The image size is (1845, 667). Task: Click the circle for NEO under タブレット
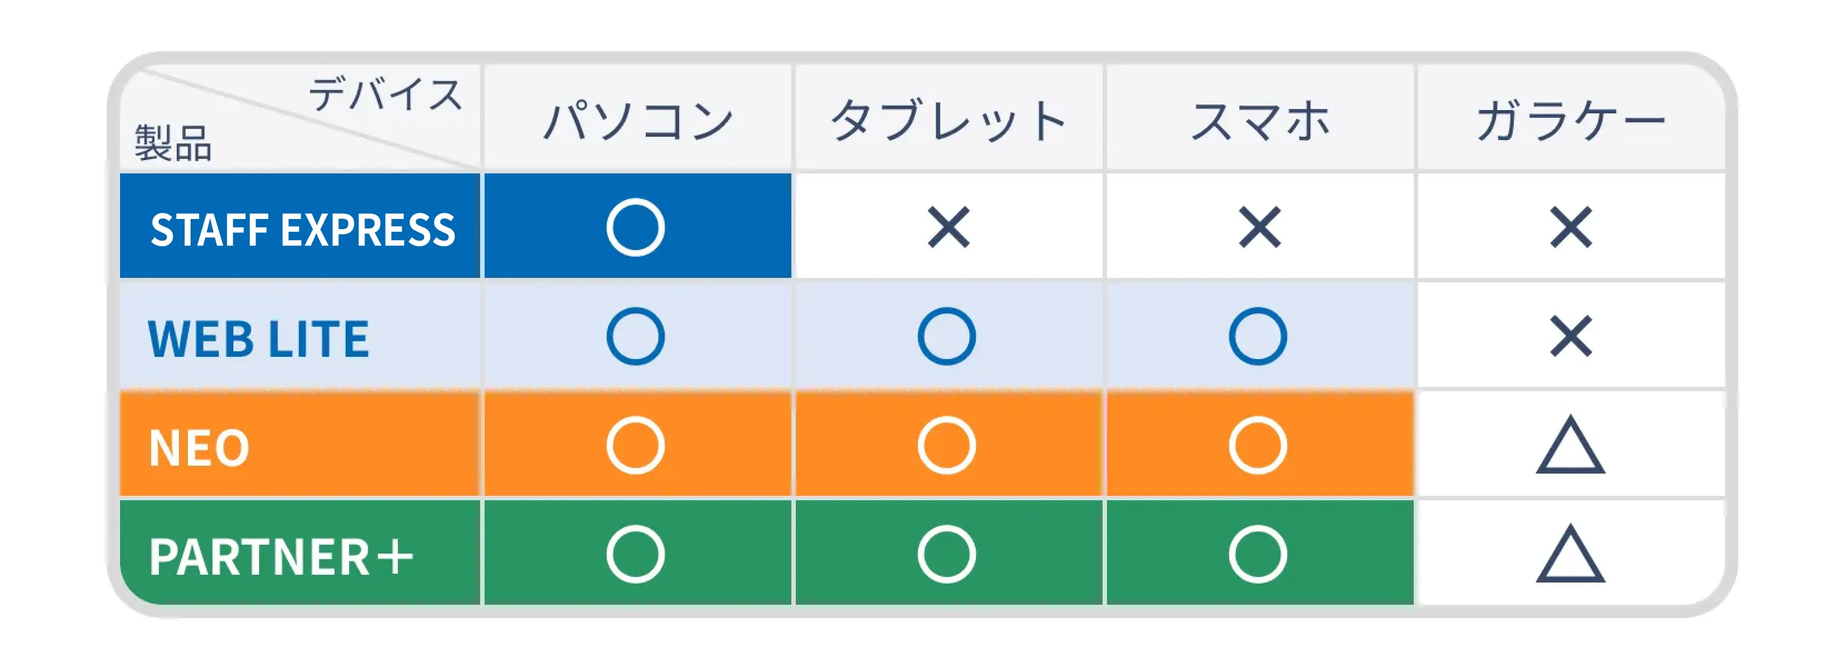[x=946, y=445]
